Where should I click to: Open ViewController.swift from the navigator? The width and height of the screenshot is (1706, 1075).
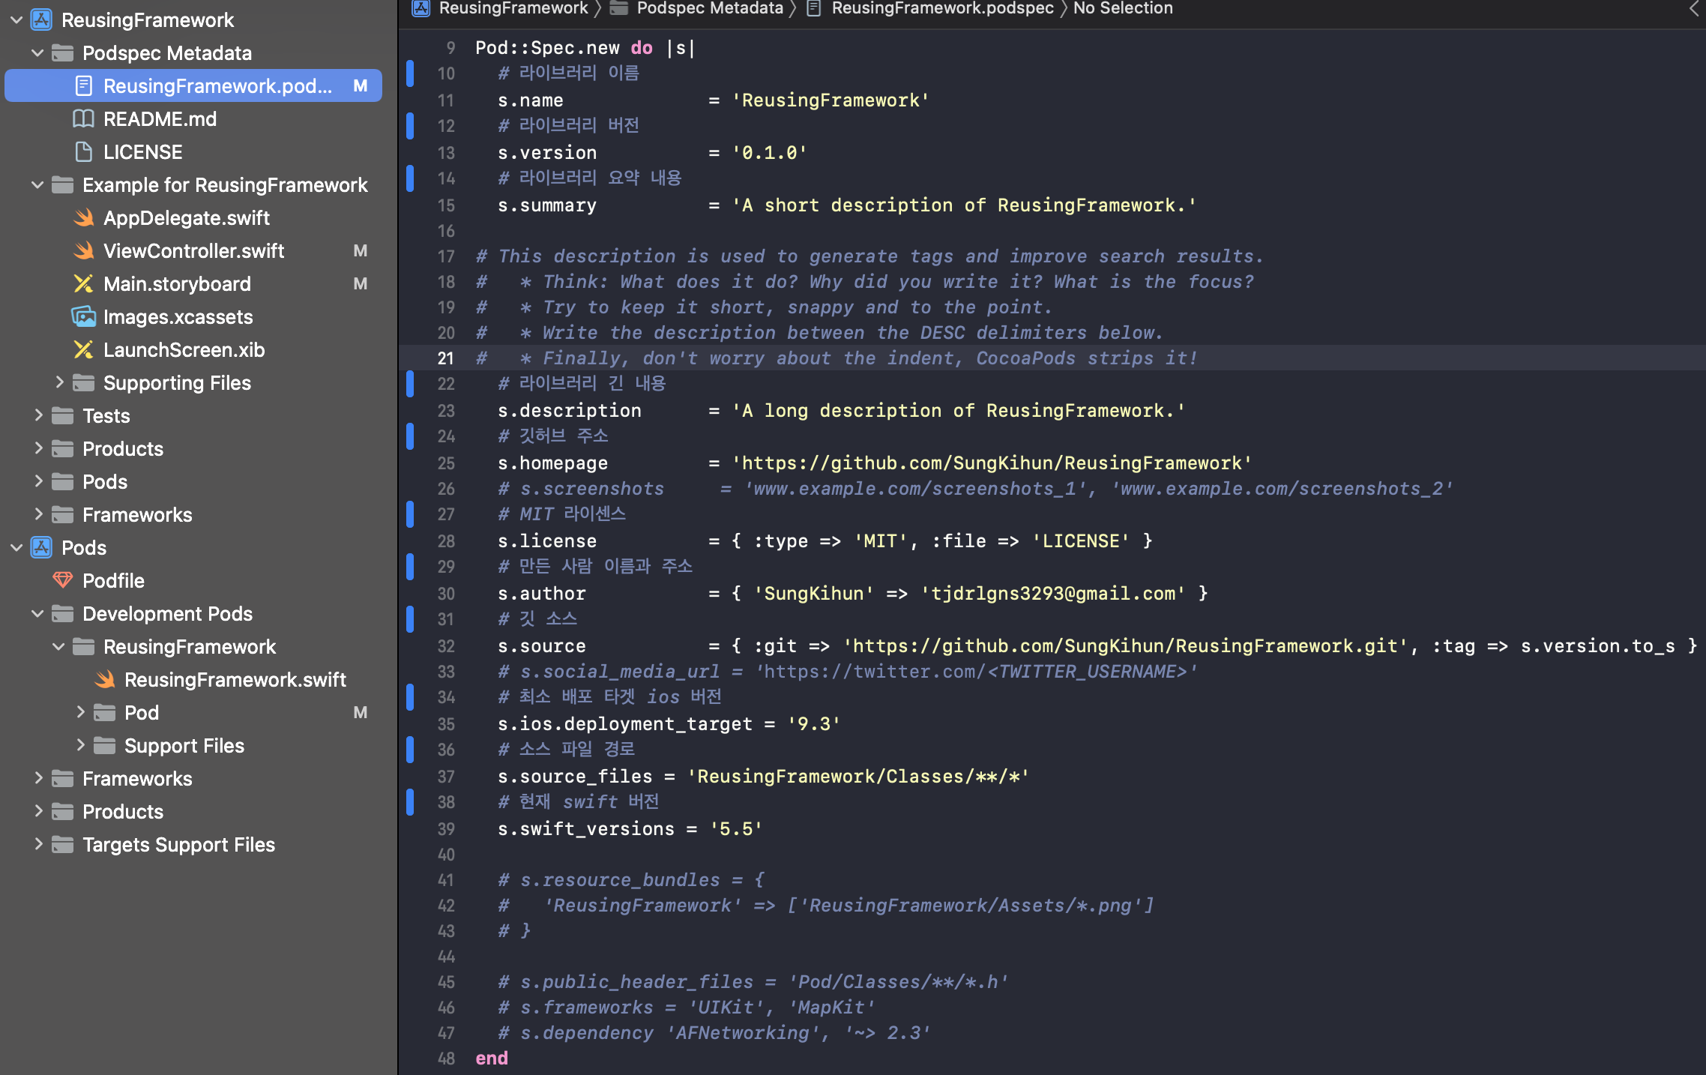pos(193,251)
